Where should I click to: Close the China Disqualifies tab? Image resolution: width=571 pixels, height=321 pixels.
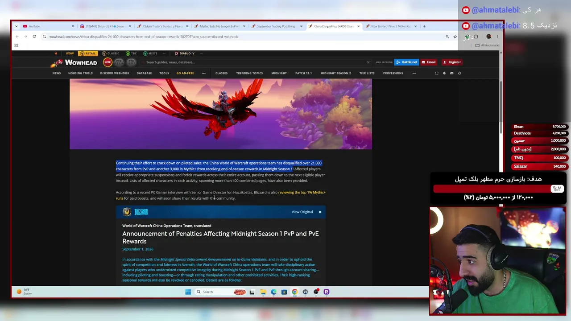[358, 26]
